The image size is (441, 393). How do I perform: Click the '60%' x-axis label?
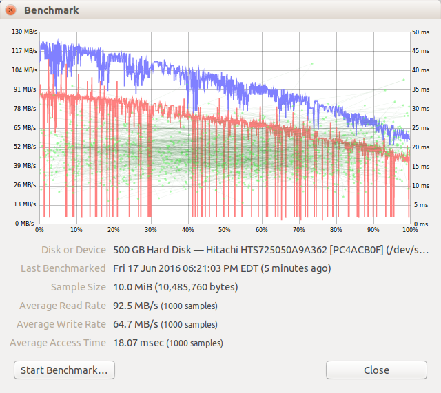pos(262,229)
